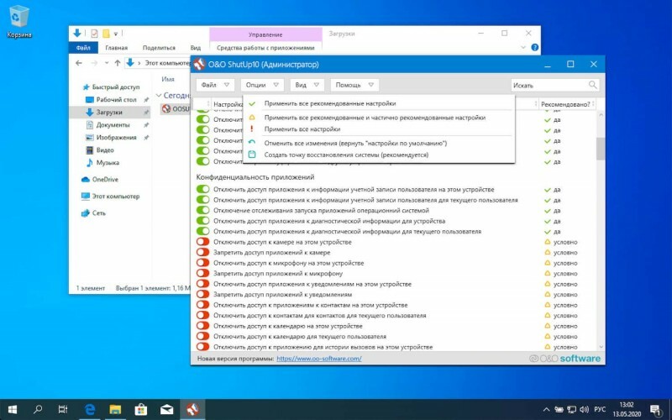Image resolution: width=672 pixels, height=420 pixels.
Task: Select 'Документы' in Quick access sidebar
Action: [x=113, y=124]
